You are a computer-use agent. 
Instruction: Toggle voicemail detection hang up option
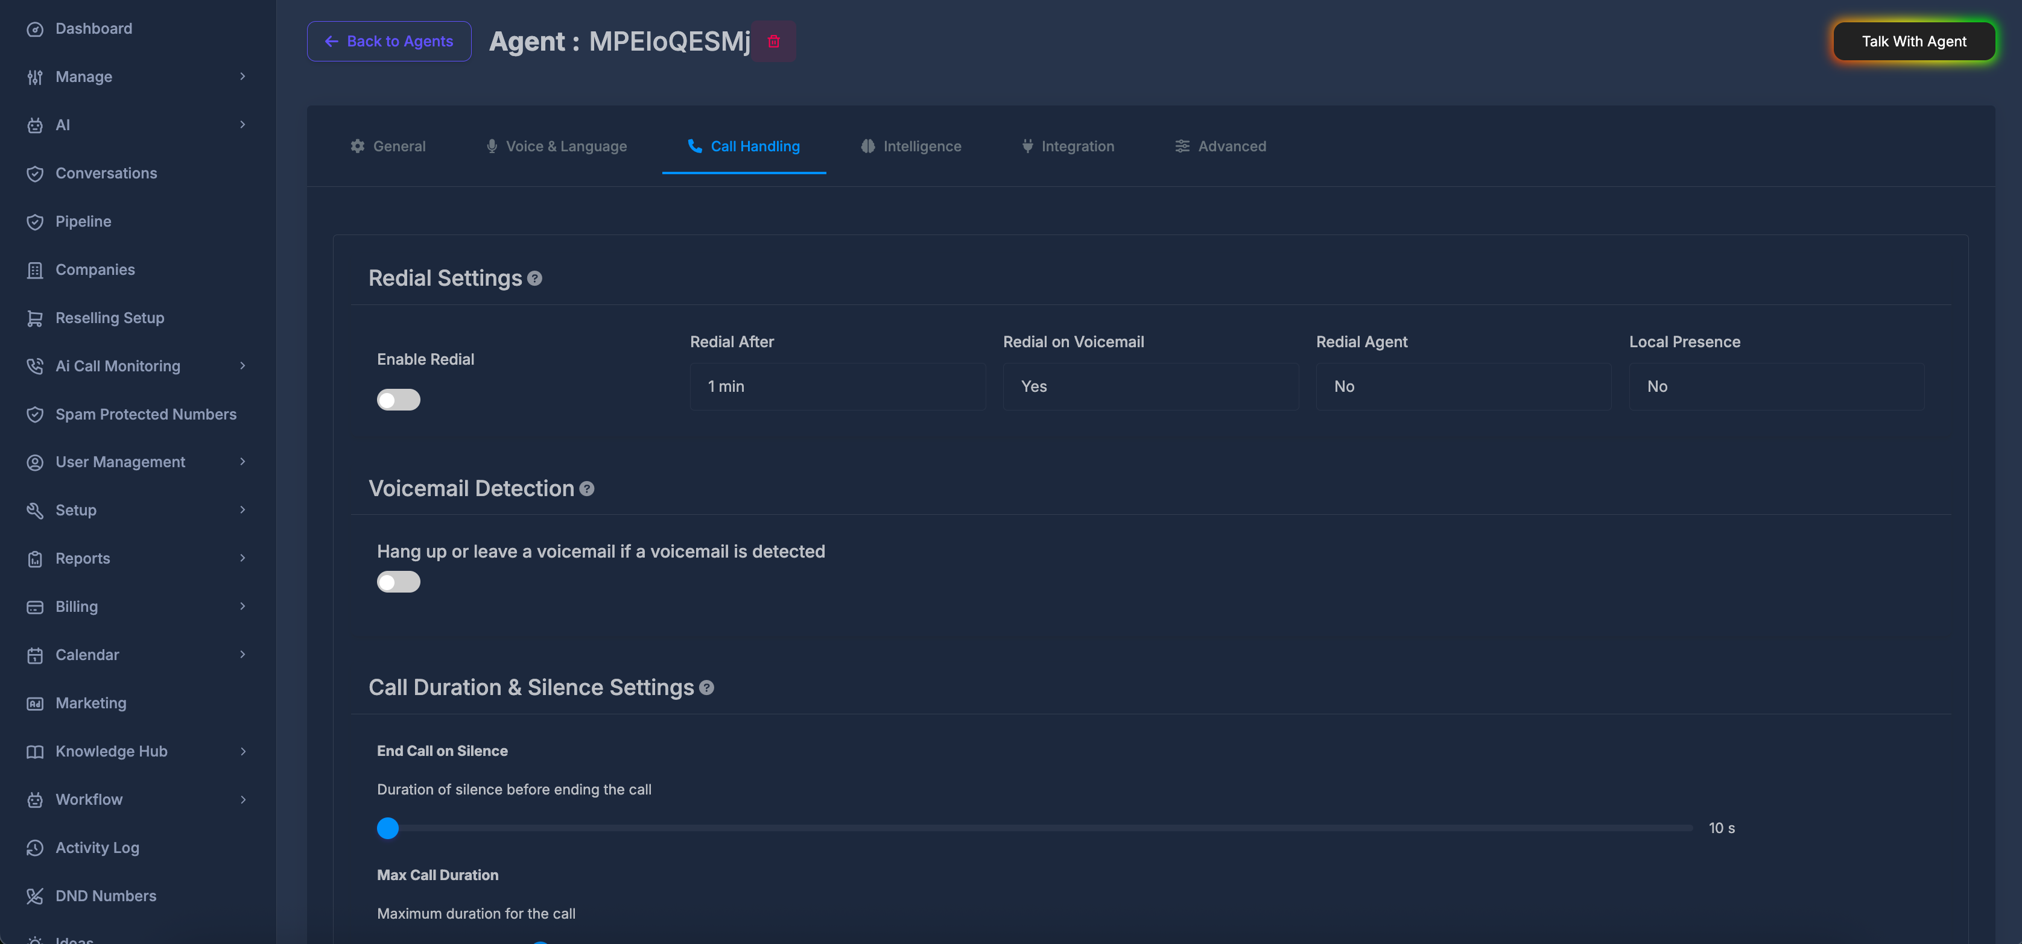(x=398, y=582)
